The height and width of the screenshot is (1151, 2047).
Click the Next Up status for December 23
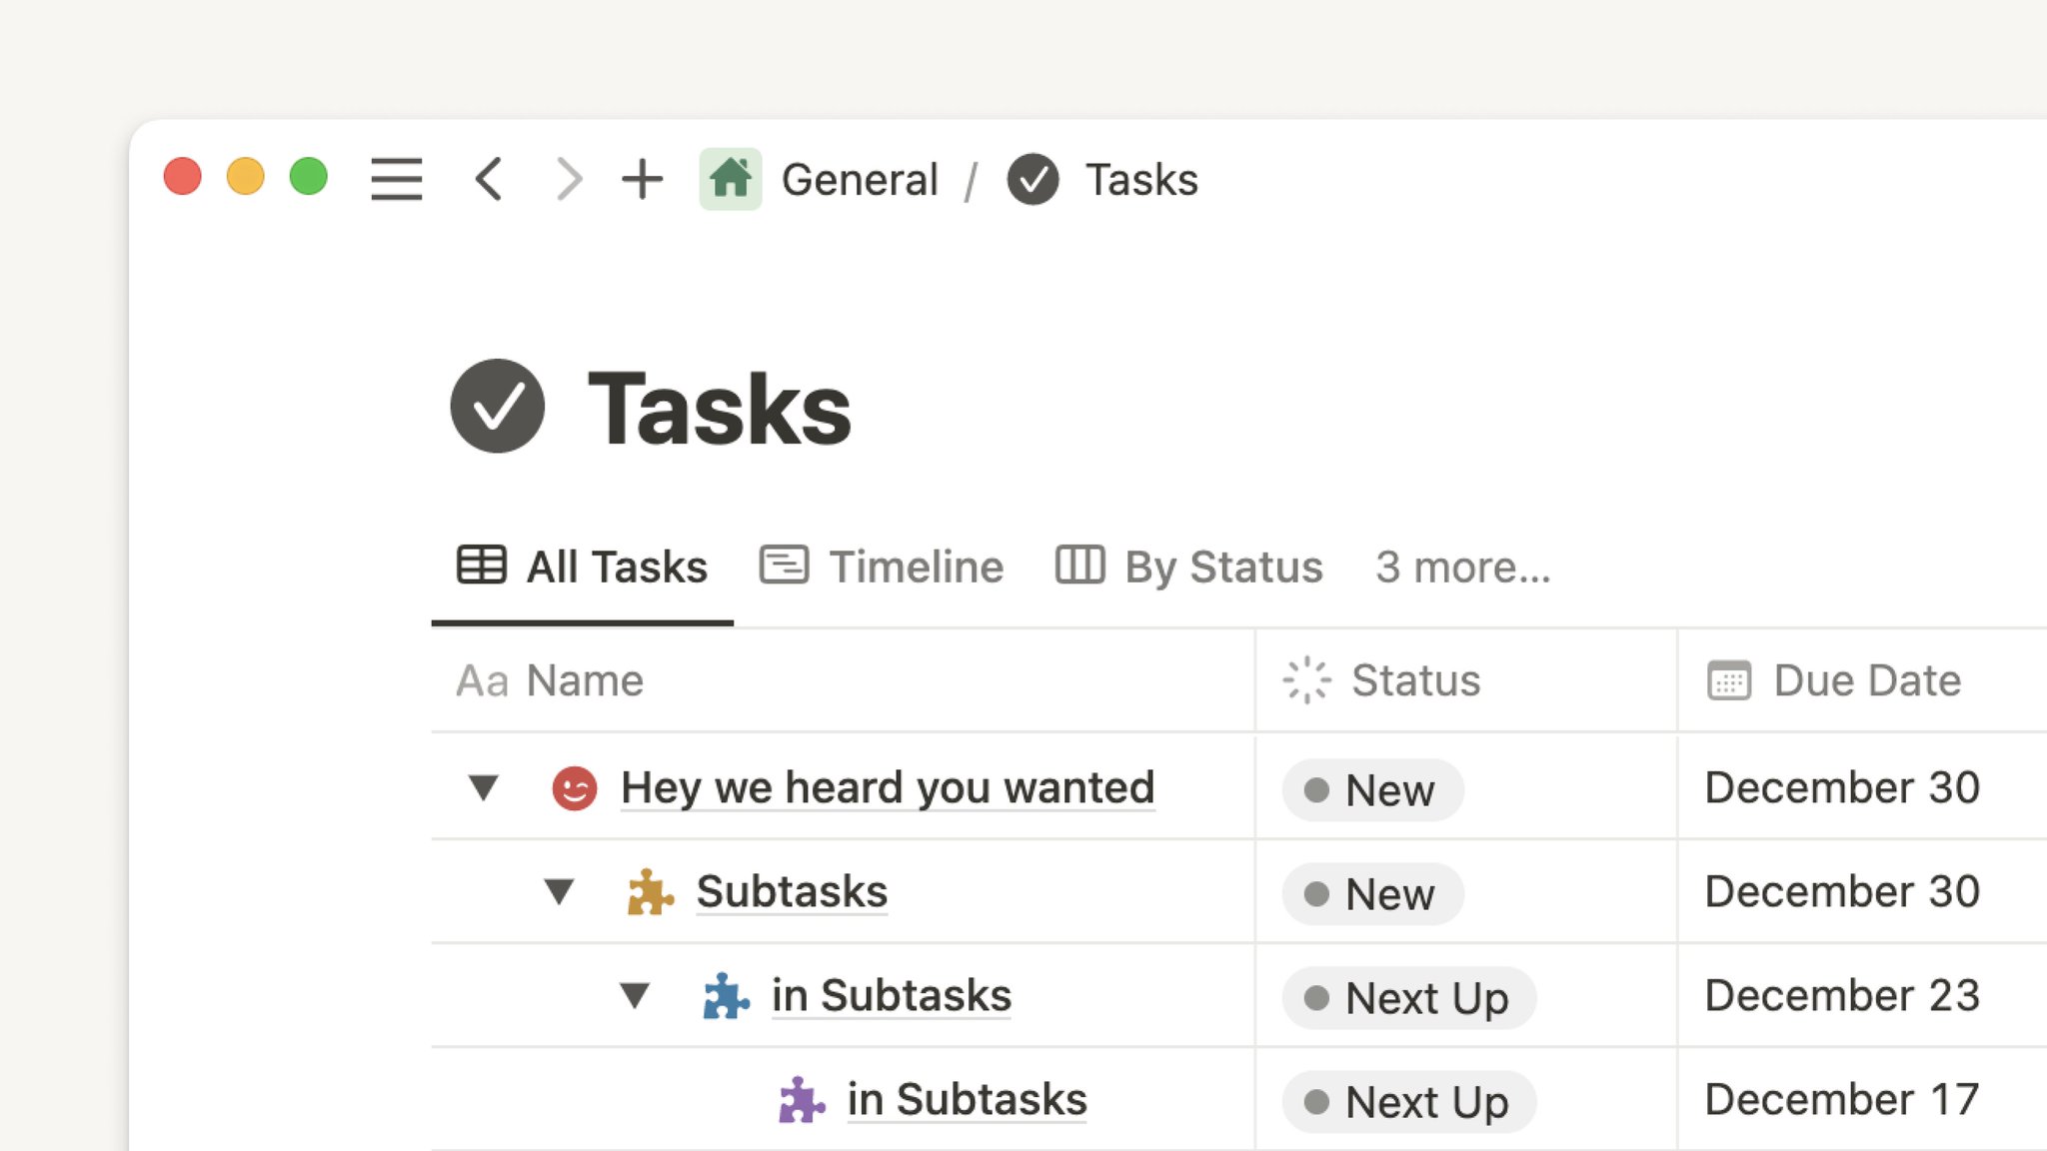click(x=1409, y=997)
